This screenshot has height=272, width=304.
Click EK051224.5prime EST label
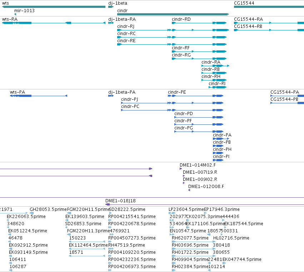28,231
